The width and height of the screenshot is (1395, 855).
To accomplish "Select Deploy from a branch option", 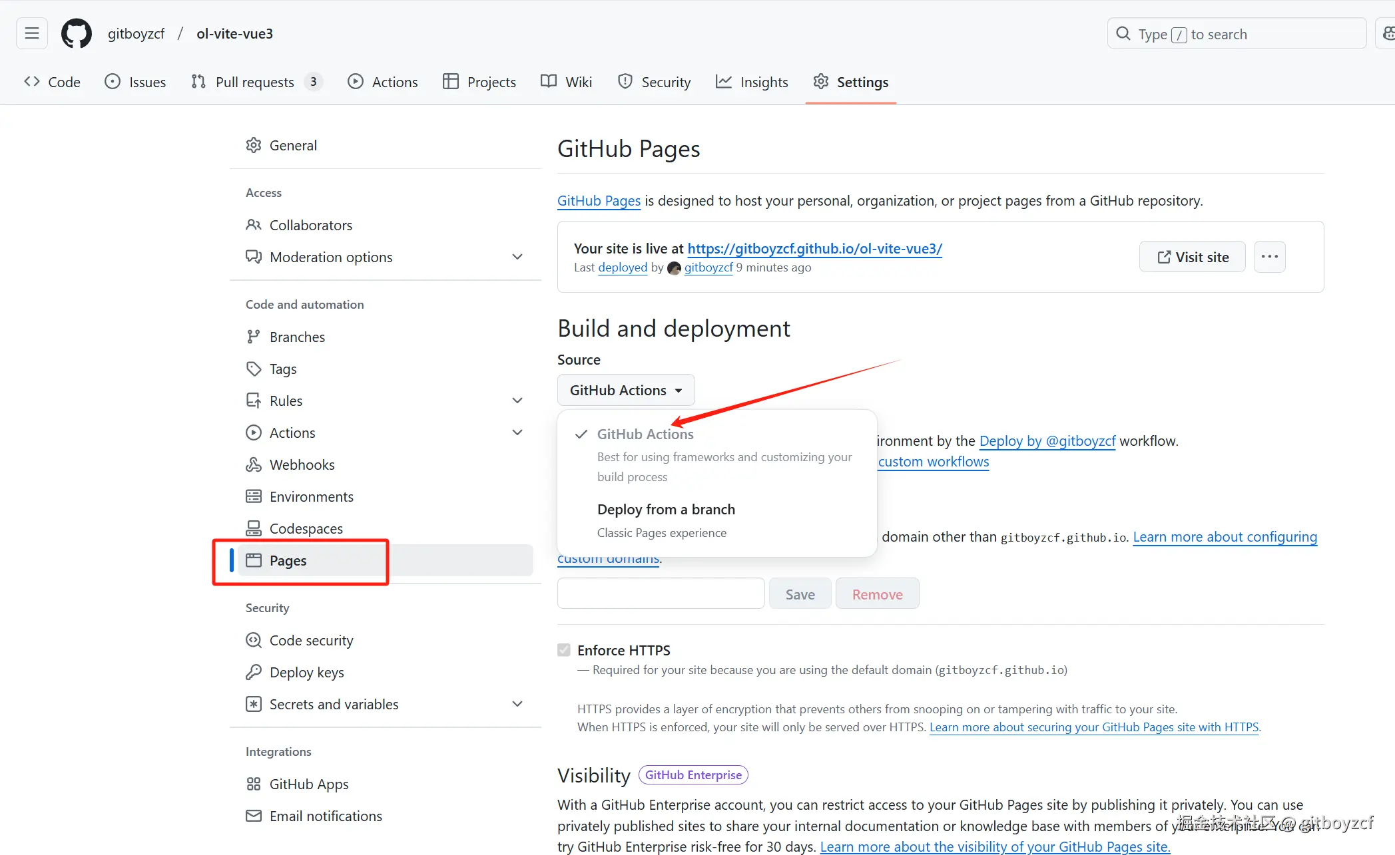I will 666,510.
